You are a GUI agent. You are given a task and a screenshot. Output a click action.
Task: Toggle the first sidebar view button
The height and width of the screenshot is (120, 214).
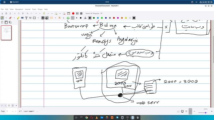coord(2,22)
